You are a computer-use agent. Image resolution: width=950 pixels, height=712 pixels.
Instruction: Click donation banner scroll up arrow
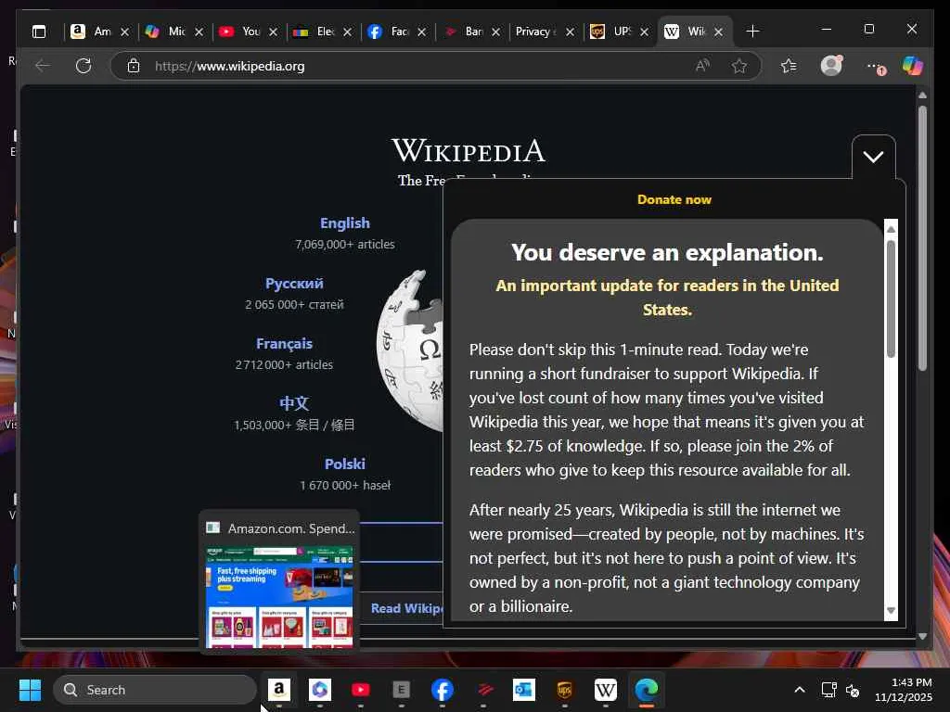(891, 229)
